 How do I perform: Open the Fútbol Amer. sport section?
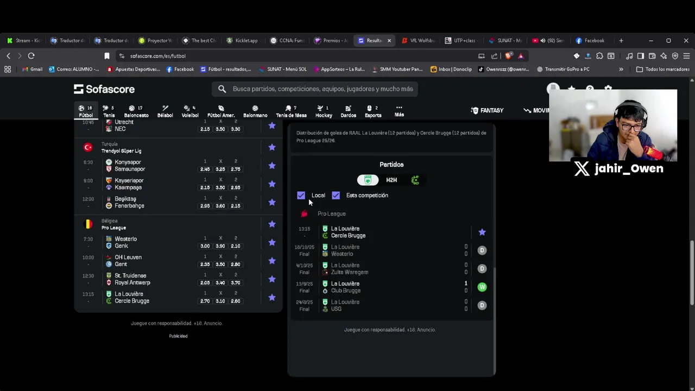point(221,111)
